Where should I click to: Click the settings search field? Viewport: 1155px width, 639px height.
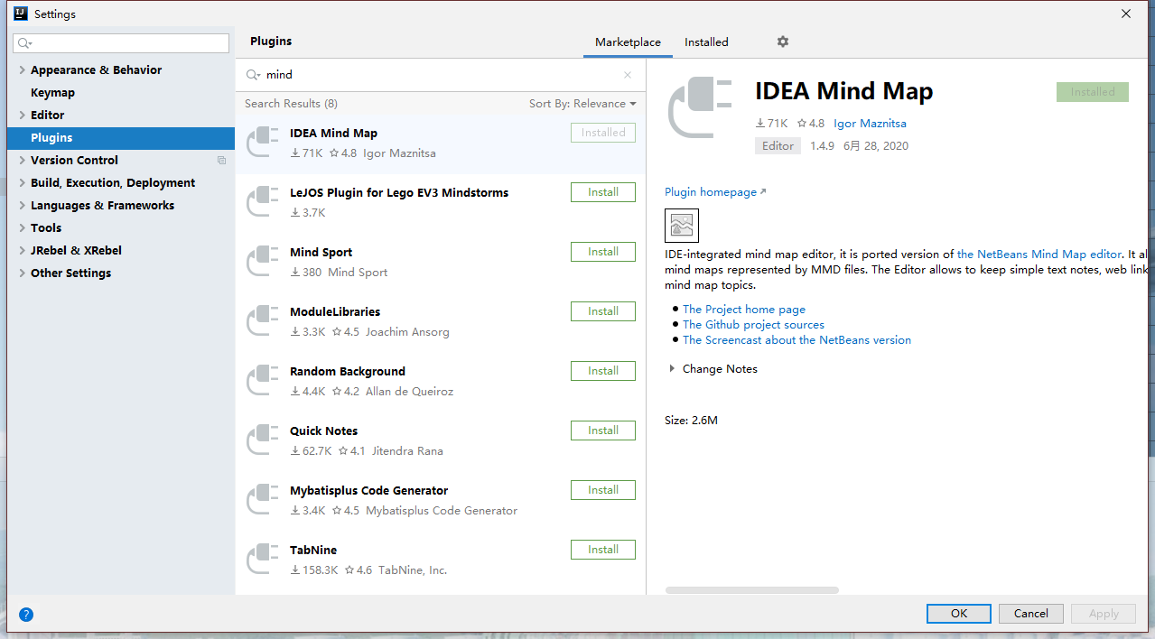121,43
